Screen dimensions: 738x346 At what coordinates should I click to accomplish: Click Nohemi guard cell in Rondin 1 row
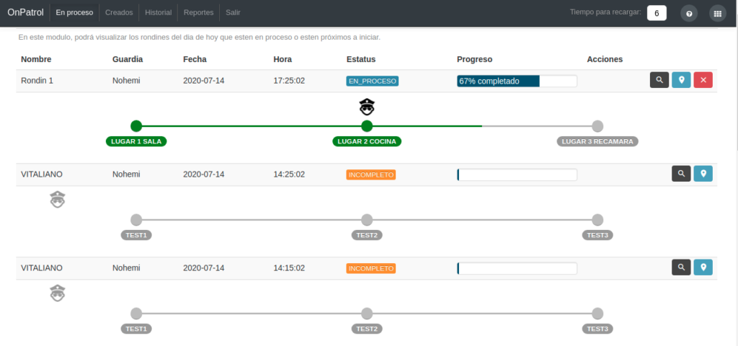[x=126, y=81]
